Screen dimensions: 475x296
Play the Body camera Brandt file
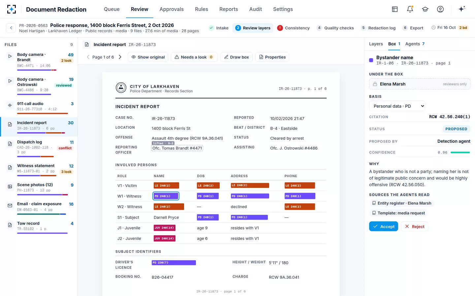(10, 56)
